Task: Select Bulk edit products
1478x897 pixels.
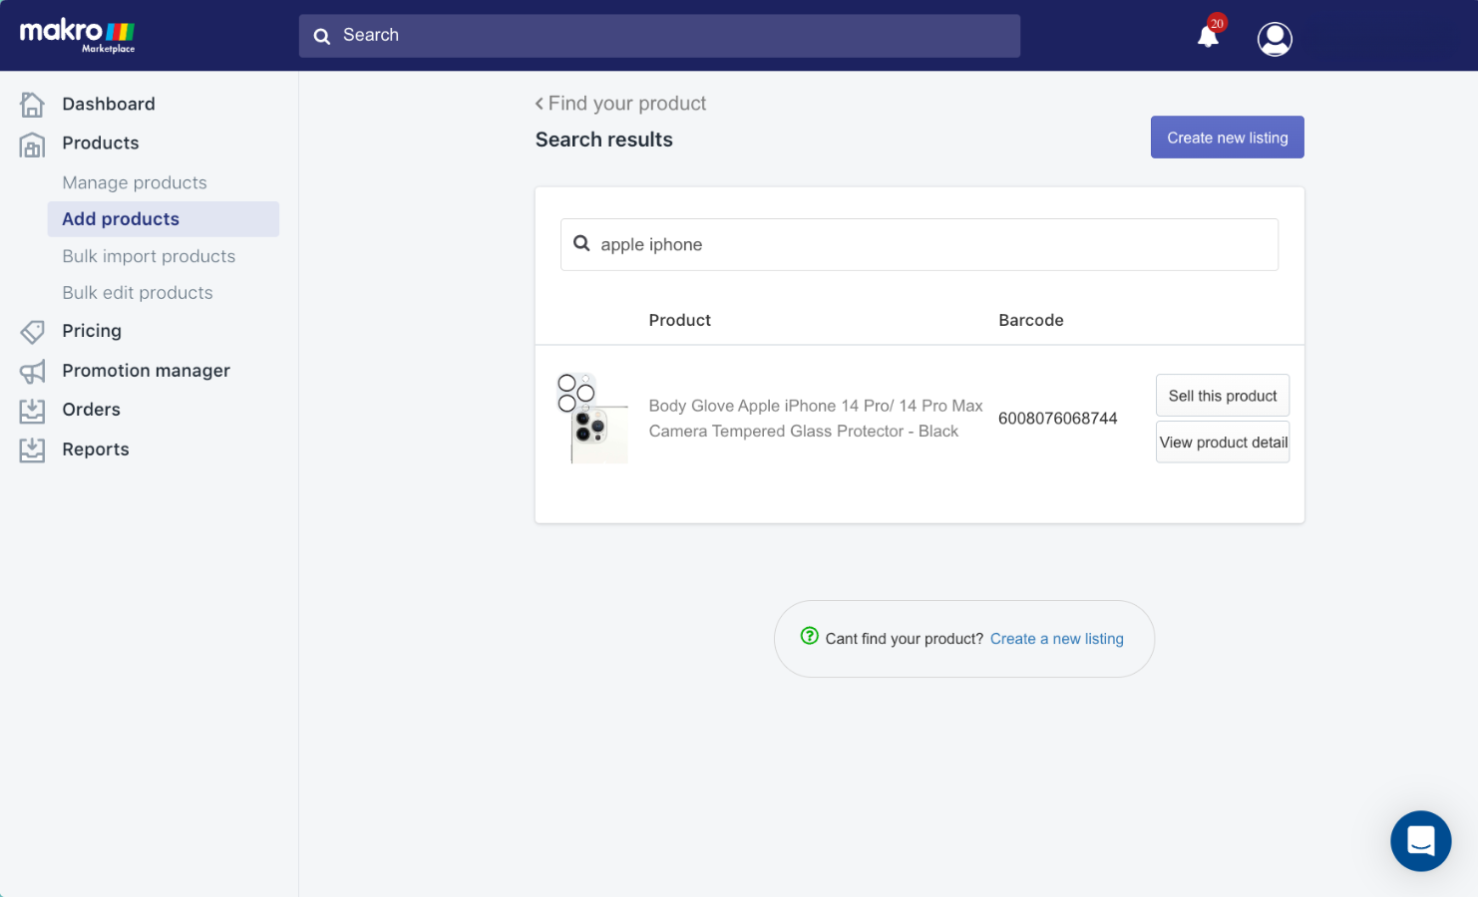Action: [x=138, y=292]
